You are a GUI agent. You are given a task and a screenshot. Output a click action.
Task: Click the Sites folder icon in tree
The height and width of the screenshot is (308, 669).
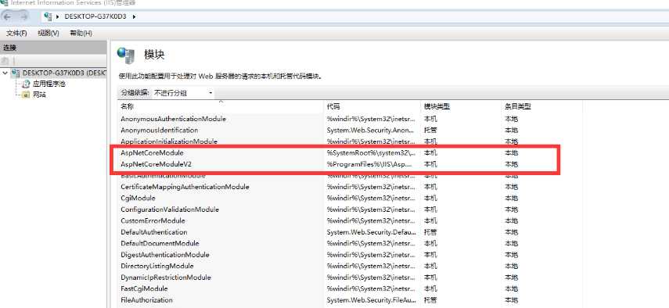coord(26,95)
